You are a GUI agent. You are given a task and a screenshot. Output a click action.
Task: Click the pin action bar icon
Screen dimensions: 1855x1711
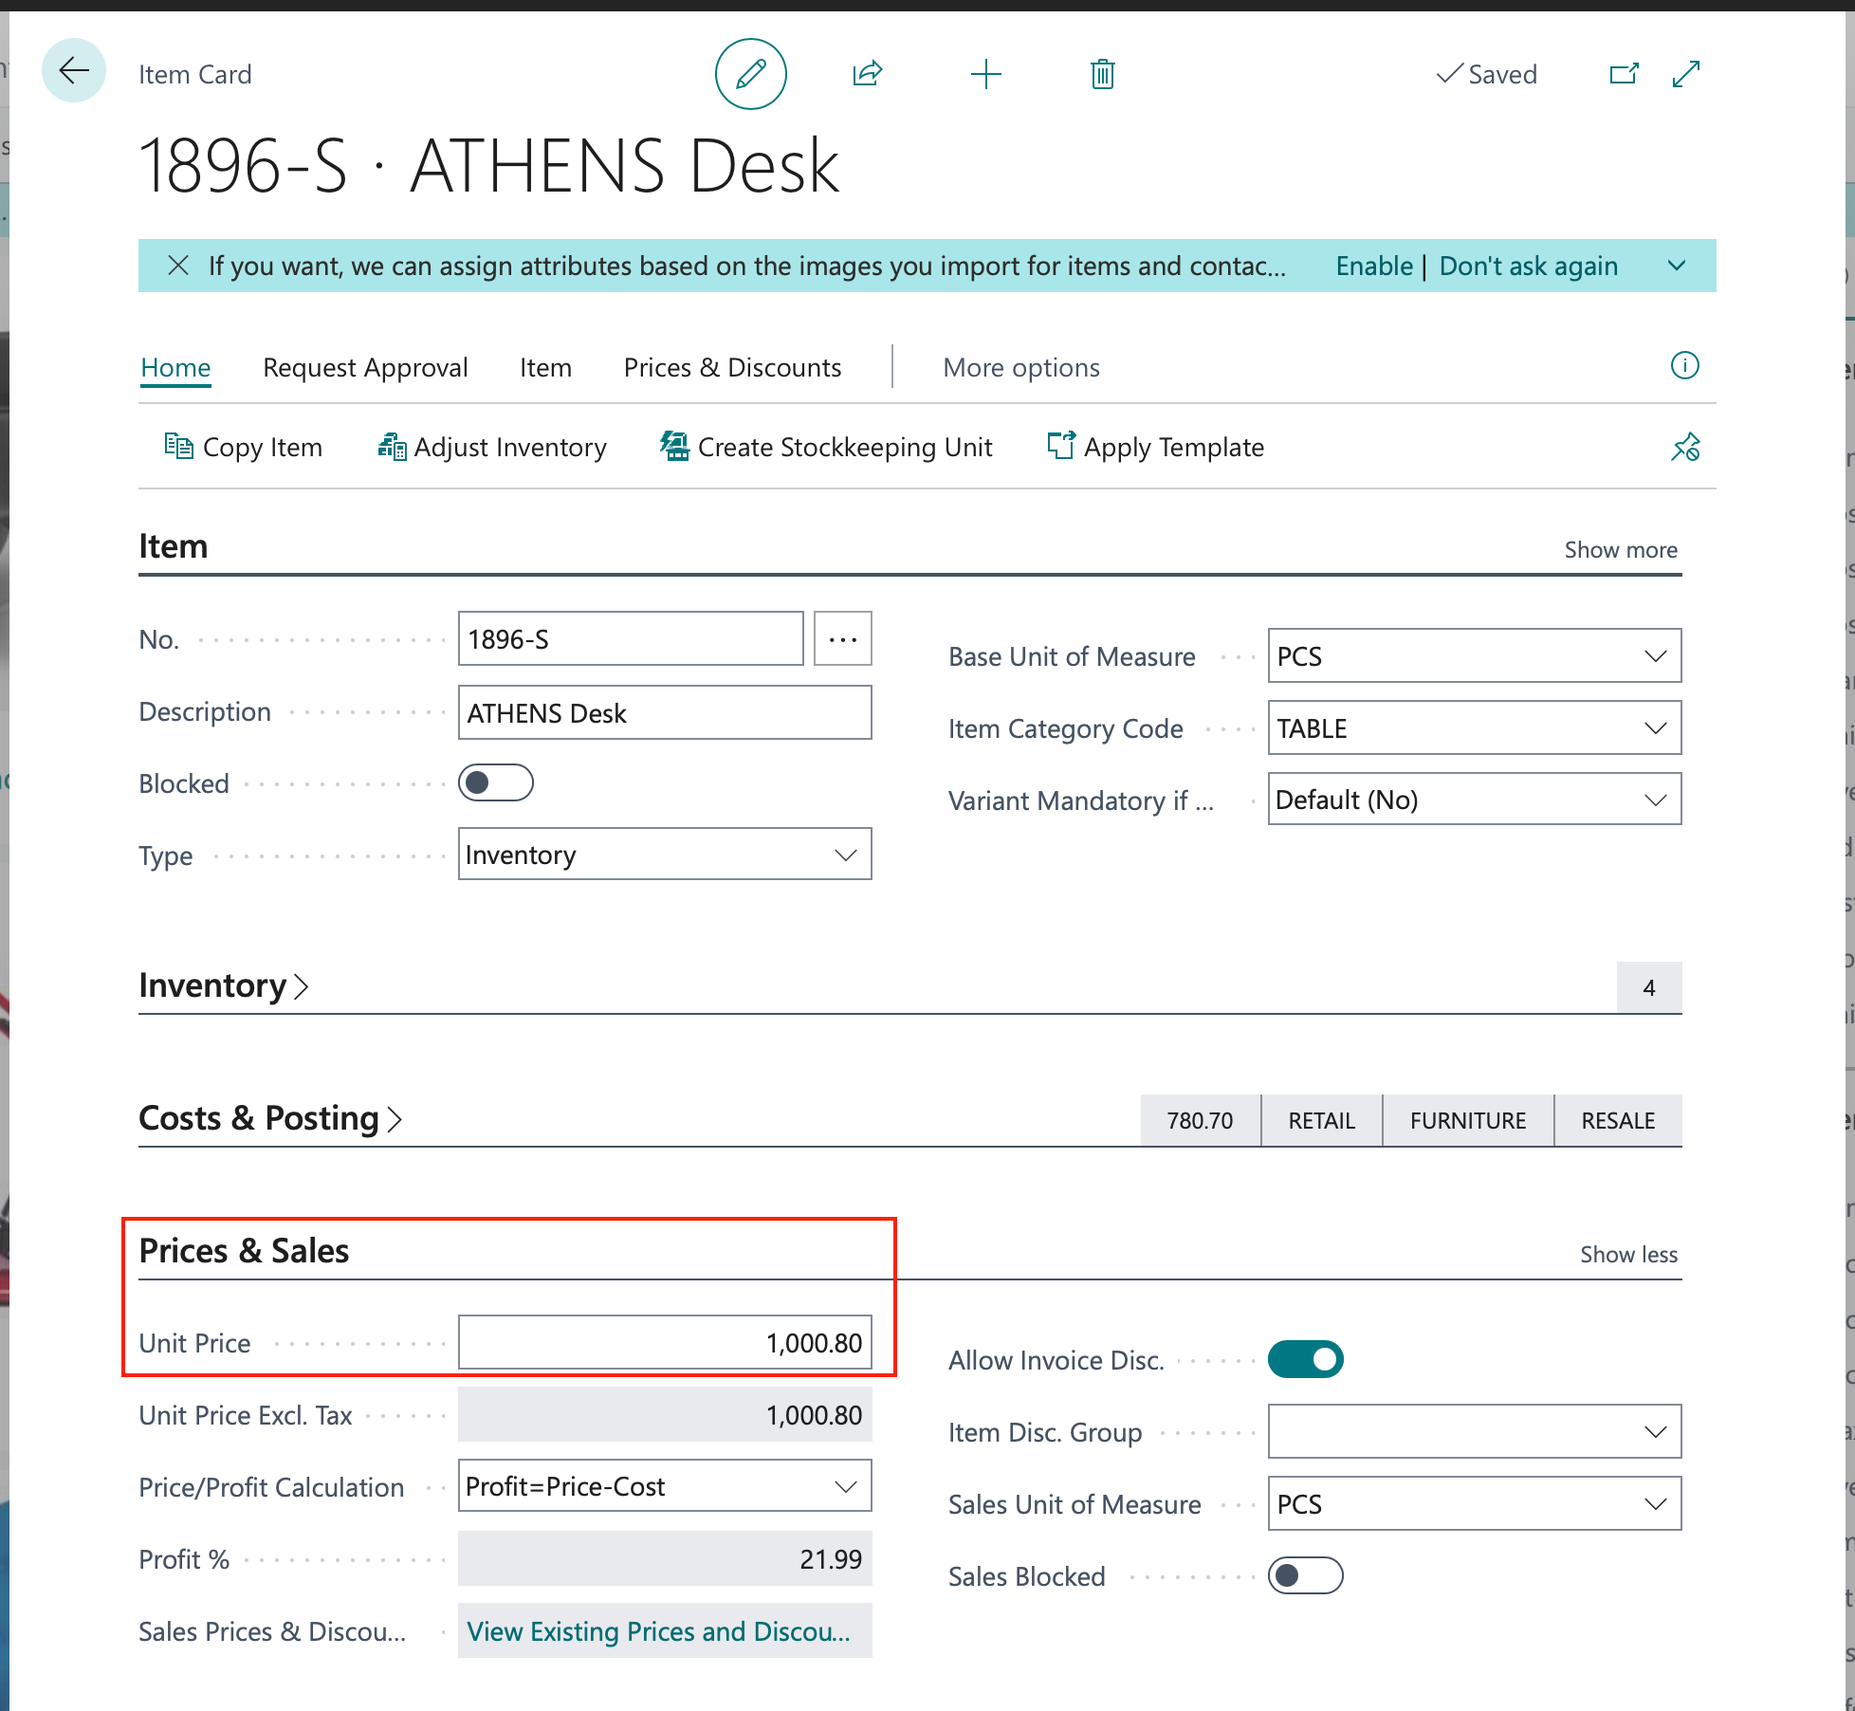1684,447
